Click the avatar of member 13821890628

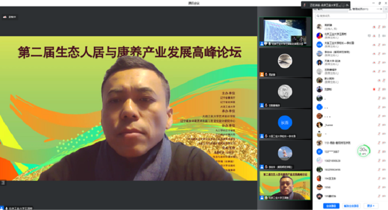click(x=319, y=160)
